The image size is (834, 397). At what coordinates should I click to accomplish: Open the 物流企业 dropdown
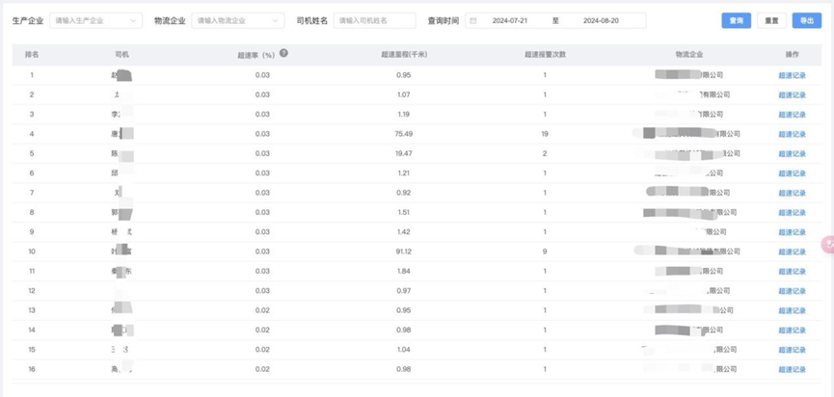[238, 21]
